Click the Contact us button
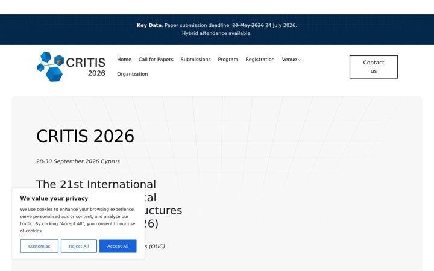This screenshot has width=434, height=271. 373,67
